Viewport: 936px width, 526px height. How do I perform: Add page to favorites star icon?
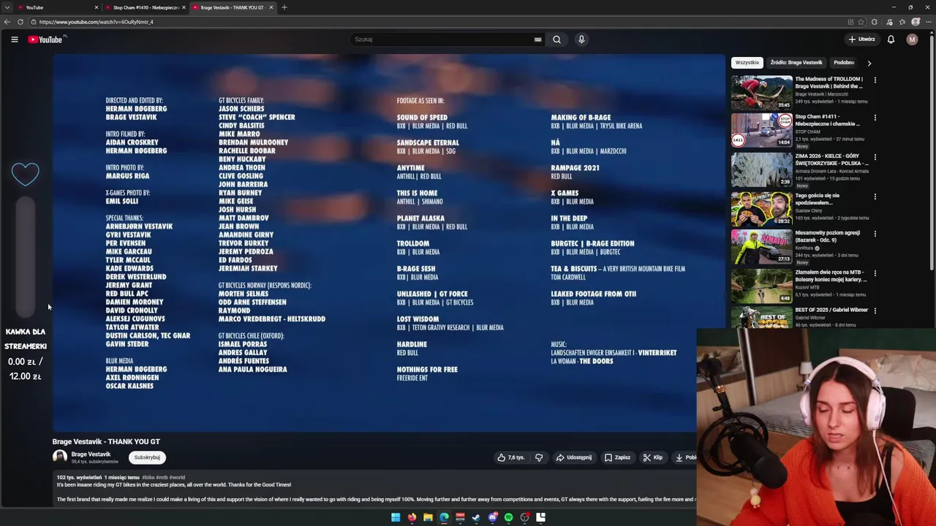861,22
